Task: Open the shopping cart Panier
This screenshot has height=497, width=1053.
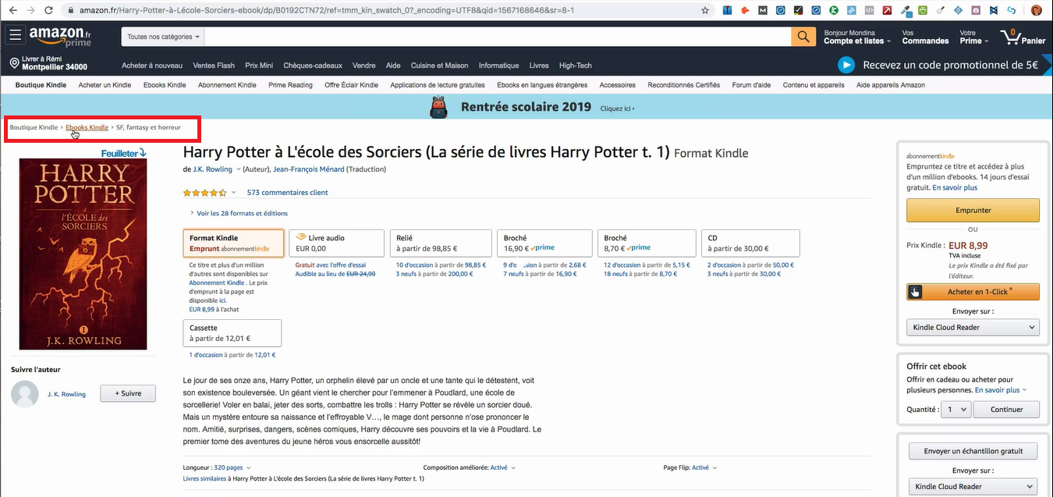Action: click(x=1023, y=37)
